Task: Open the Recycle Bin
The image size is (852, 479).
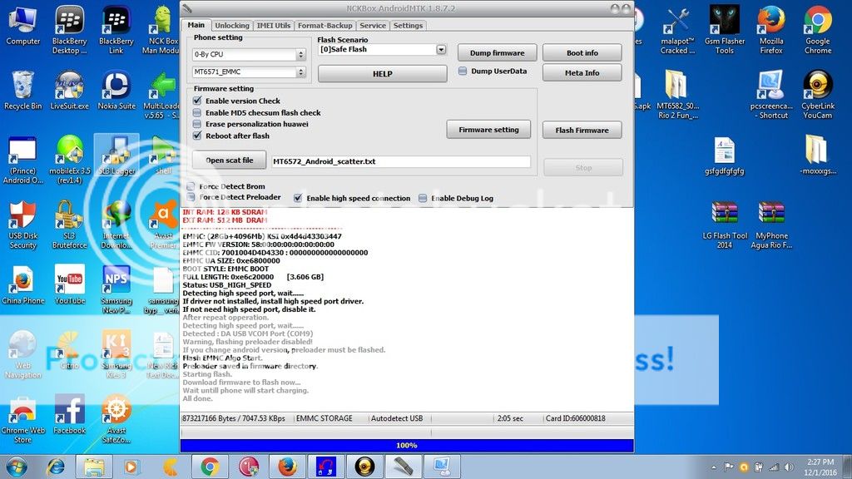Action: click(22, 87)
